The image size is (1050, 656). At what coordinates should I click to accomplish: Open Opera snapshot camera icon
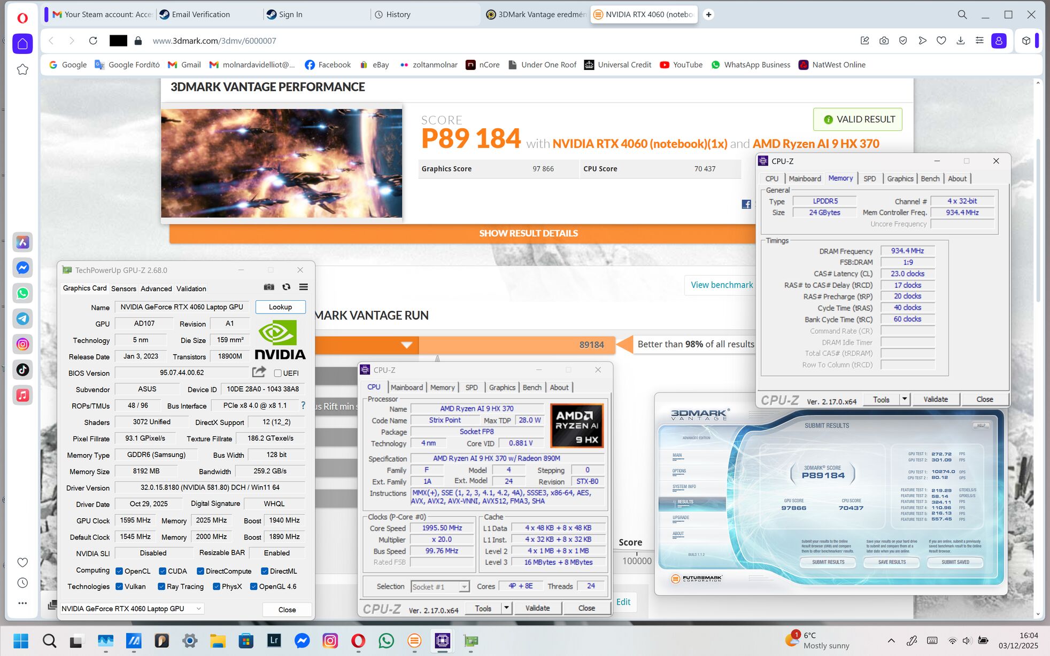(x=884, y=41)
